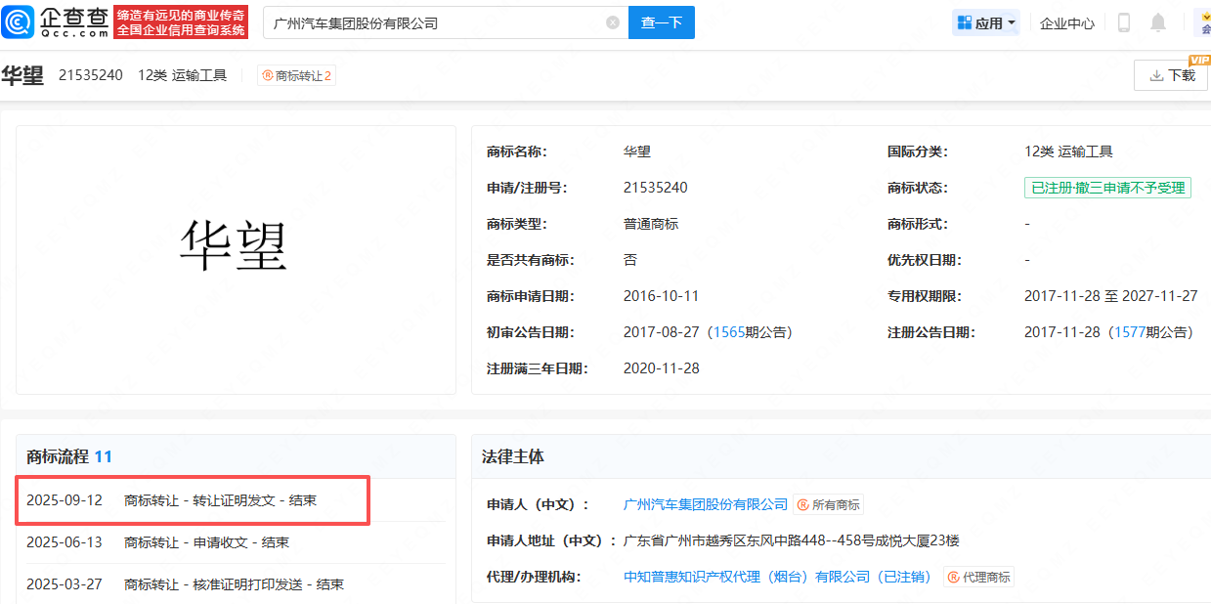Click the 应用 grid icon
The image size is (1211, 604).
coord(964,22)
